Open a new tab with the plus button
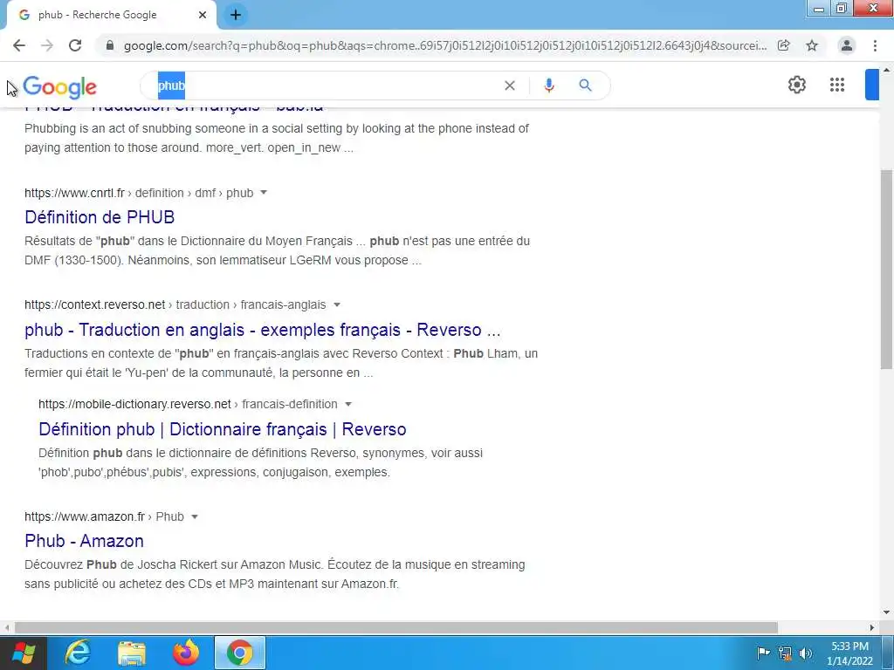Screen dimensions: 894x670 pyautogui.click(x=236, y=15)
